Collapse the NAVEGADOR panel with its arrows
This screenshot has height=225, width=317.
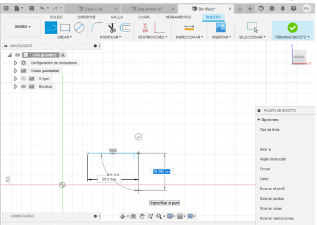6,46
